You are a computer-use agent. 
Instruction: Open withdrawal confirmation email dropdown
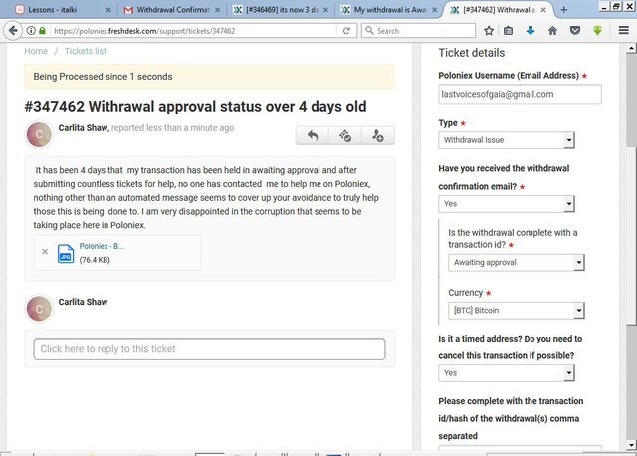point(507,204)
